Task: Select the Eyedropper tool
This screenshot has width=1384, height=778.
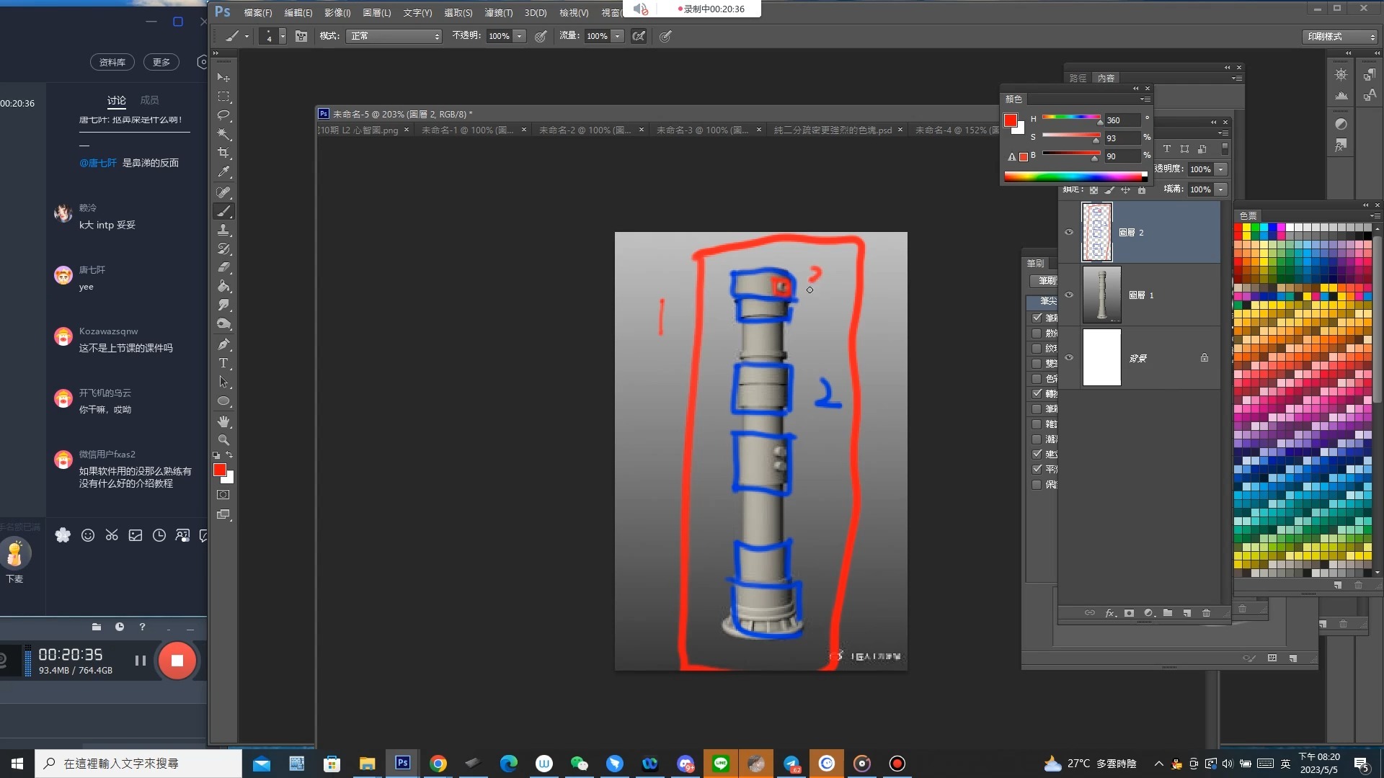Action: click(223, 172)
